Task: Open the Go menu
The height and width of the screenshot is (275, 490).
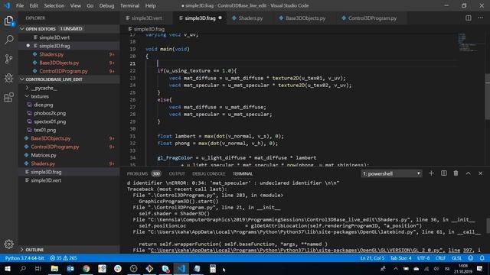Action: [90, 5]
